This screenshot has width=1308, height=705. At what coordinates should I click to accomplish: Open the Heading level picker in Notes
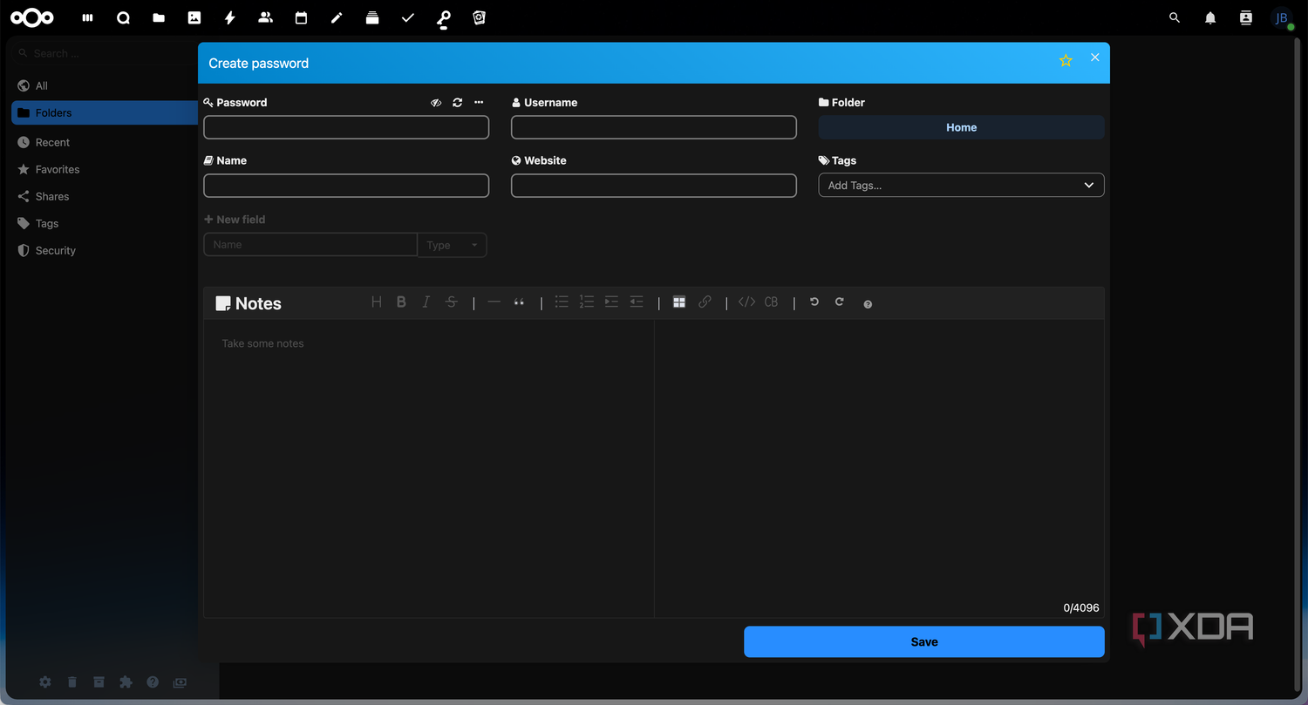coord(377,302)
